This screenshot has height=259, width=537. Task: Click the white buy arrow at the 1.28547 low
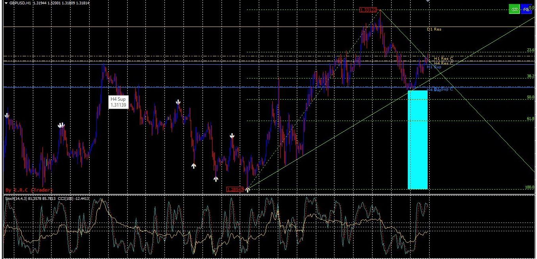pos(247,190)
